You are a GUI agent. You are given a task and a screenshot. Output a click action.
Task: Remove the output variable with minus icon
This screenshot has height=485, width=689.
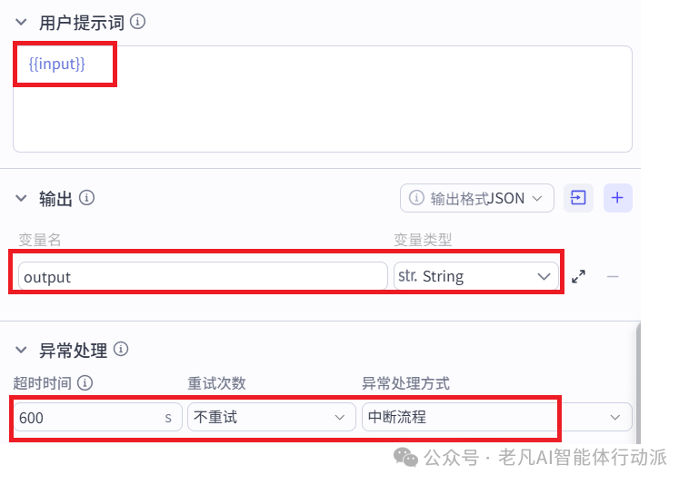[x=613, y=276]
